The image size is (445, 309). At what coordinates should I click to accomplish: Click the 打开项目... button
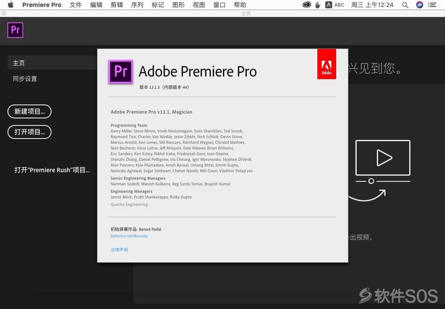[x=30, y=132]
